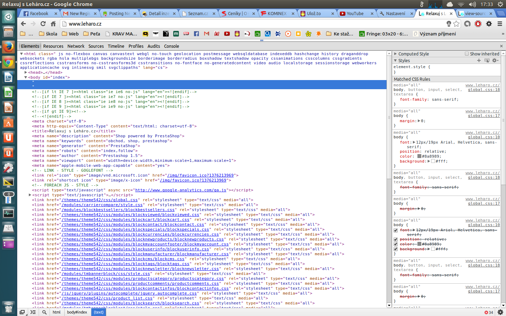Reload the page with the refresh icon
This screenshot has width=506, height=316.
point(43,24)
